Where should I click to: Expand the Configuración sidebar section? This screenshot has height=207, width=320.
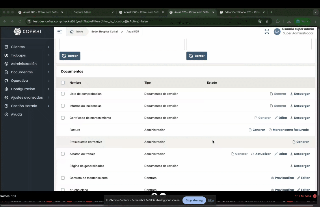[x=27, y=89]
